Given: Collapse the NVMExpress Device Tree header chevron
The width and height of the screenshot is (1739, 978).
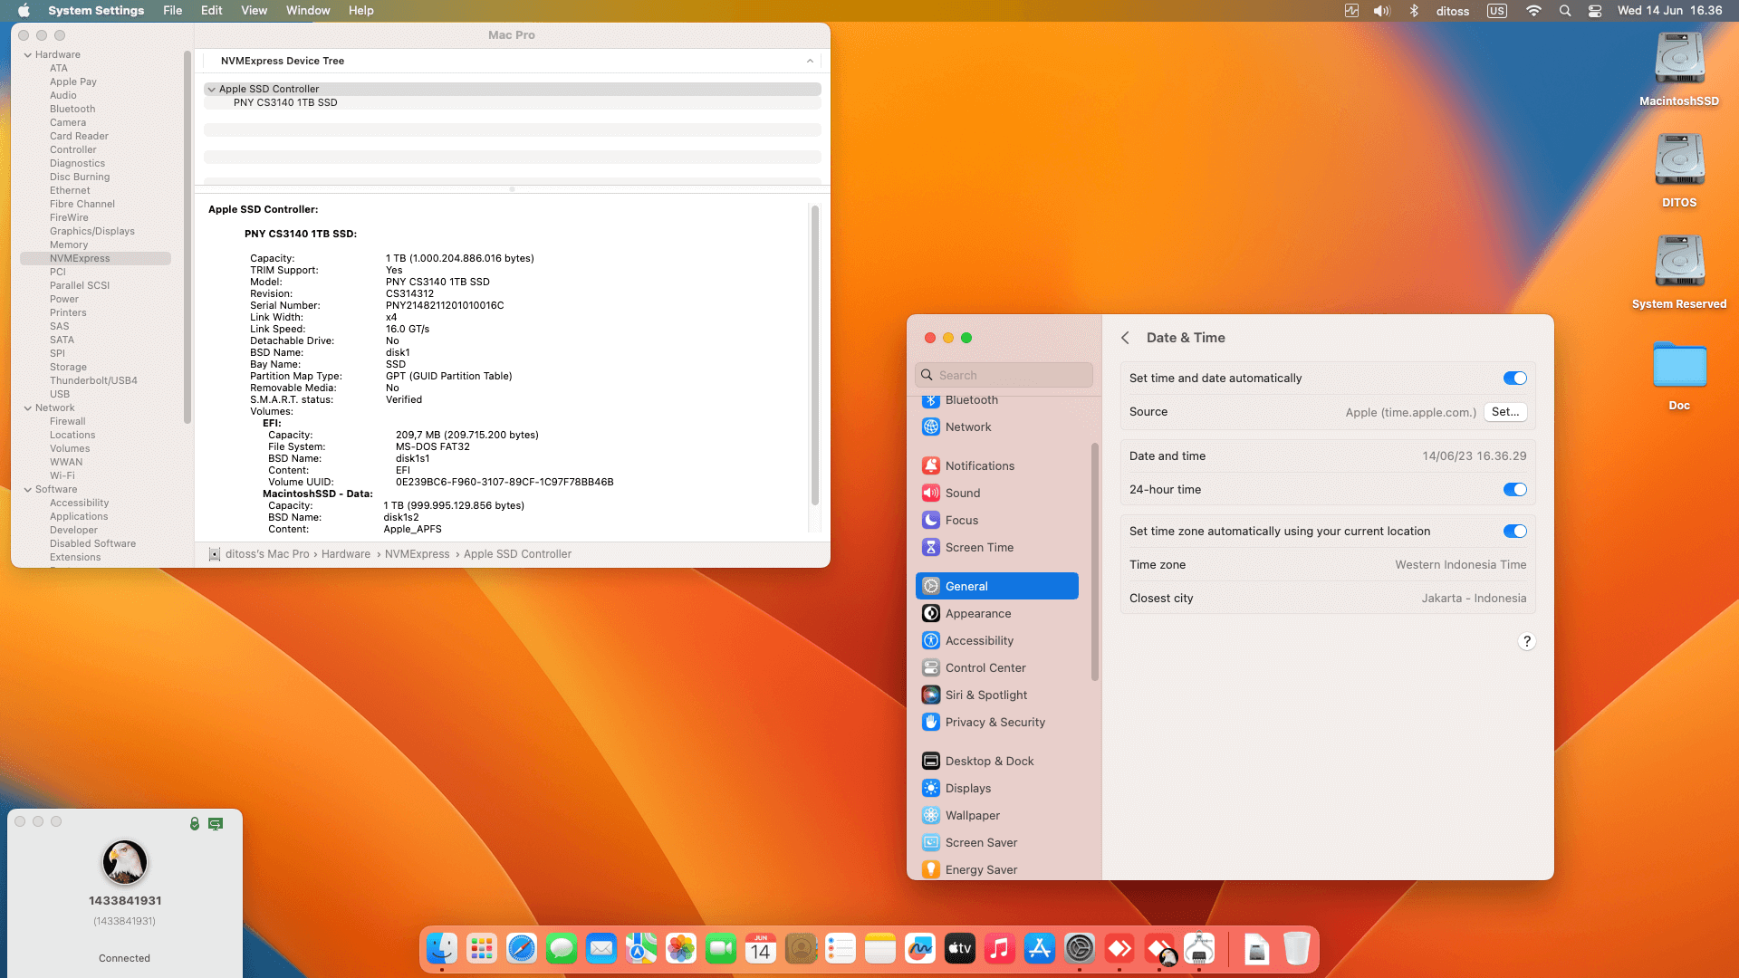Looking at the screenshot, I should (810, 62).
